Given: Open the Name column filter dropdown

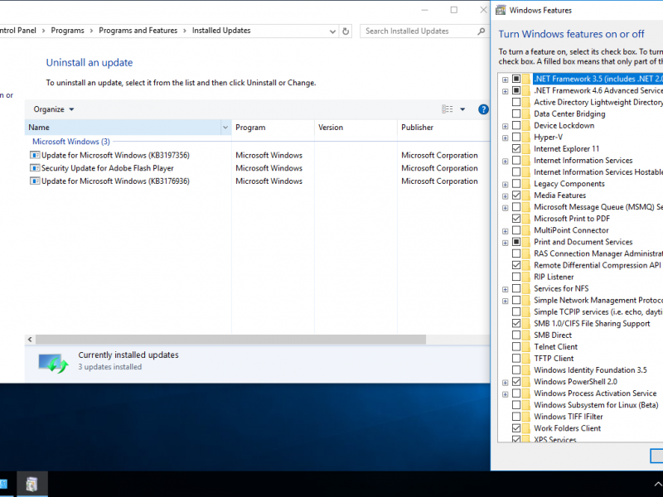Looking at the screenshot, I should [x=225, y=128].
